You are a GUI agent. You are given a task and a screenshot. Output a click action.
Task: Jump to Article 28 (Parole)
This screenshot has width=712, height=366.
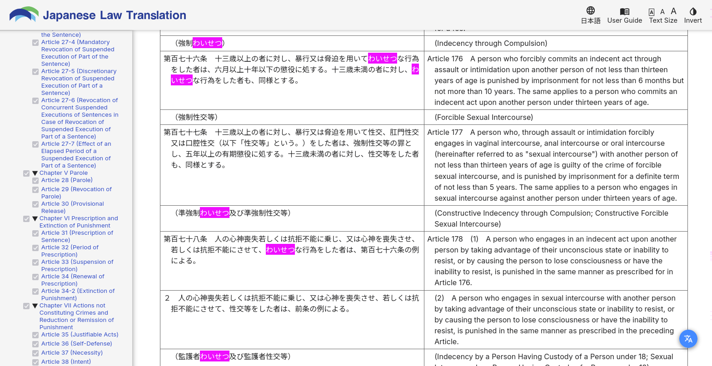click(67, 180)
